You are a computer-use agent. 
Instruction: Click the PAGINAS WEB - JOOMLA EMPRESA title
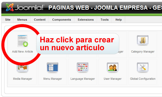(105, 8)
